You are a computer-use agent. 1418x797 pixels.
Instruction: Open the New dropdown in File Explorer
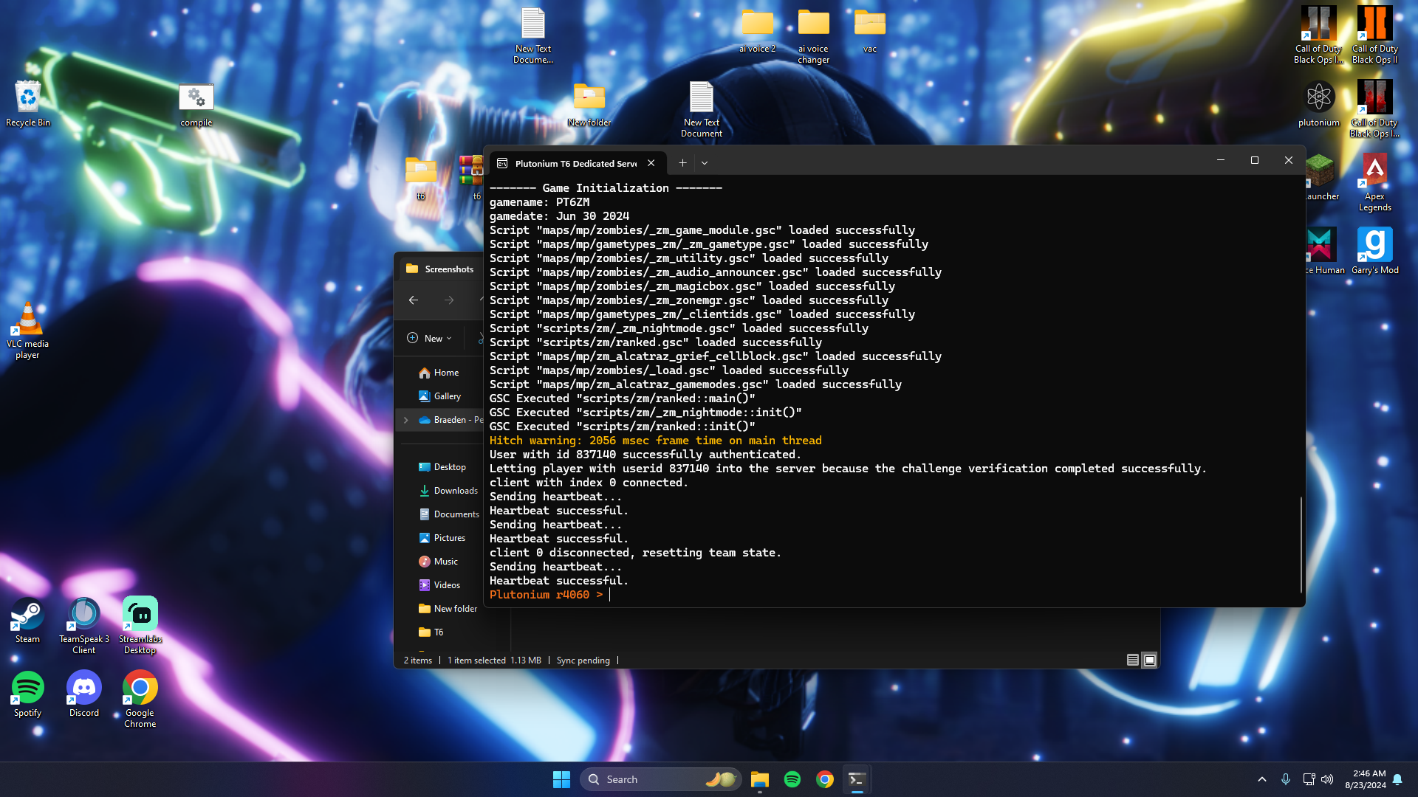click(429, 339)
